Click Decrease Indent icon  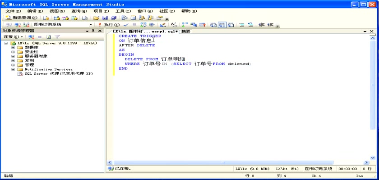pyautogui.click(x=262, y=25)
